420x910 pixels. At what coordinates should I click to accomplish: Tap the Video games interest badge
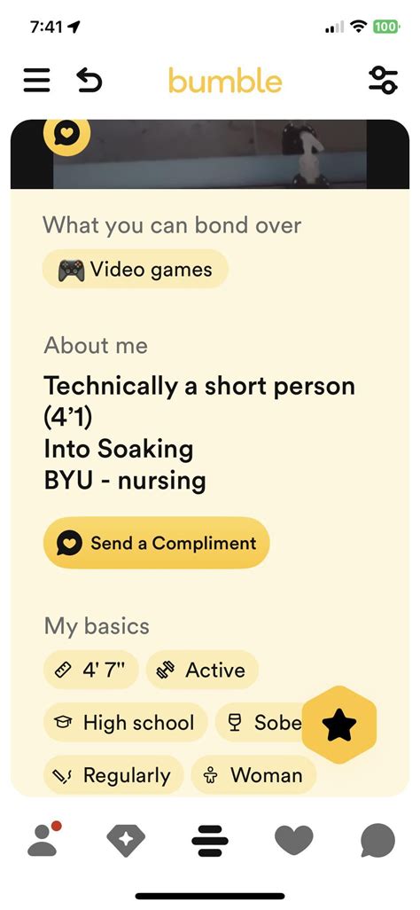point(136,270)
